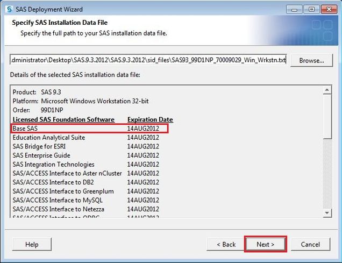Click the 'Details of the selected SAS installation data file' label

75,75
